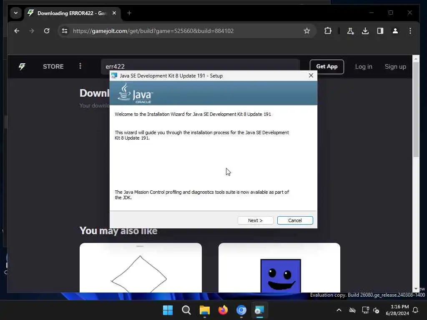
Task: Open clock and date 1:16 PM
Action: (397, 310)
